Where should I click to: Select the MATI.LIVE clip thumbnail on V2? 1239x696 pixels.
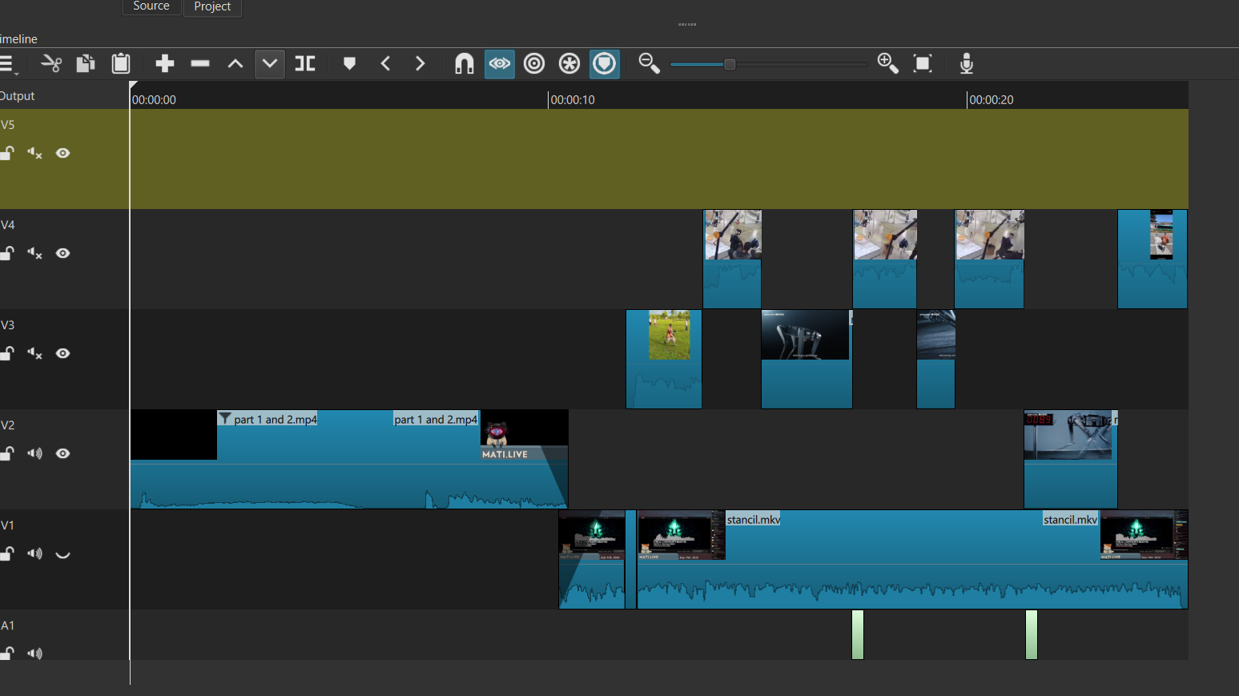coord(524,436)
